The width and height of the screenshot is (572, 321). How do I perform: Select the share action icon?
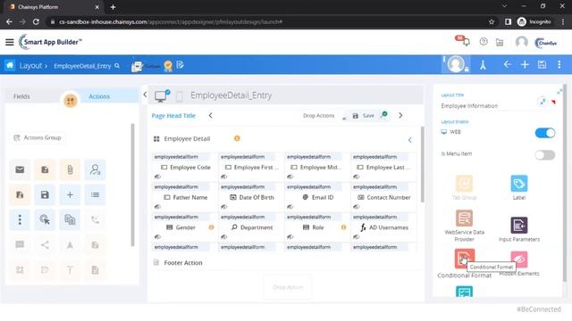click(x=45, y=245)
